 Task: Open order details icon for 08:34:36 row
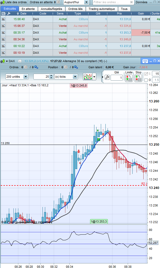(3, 39)
